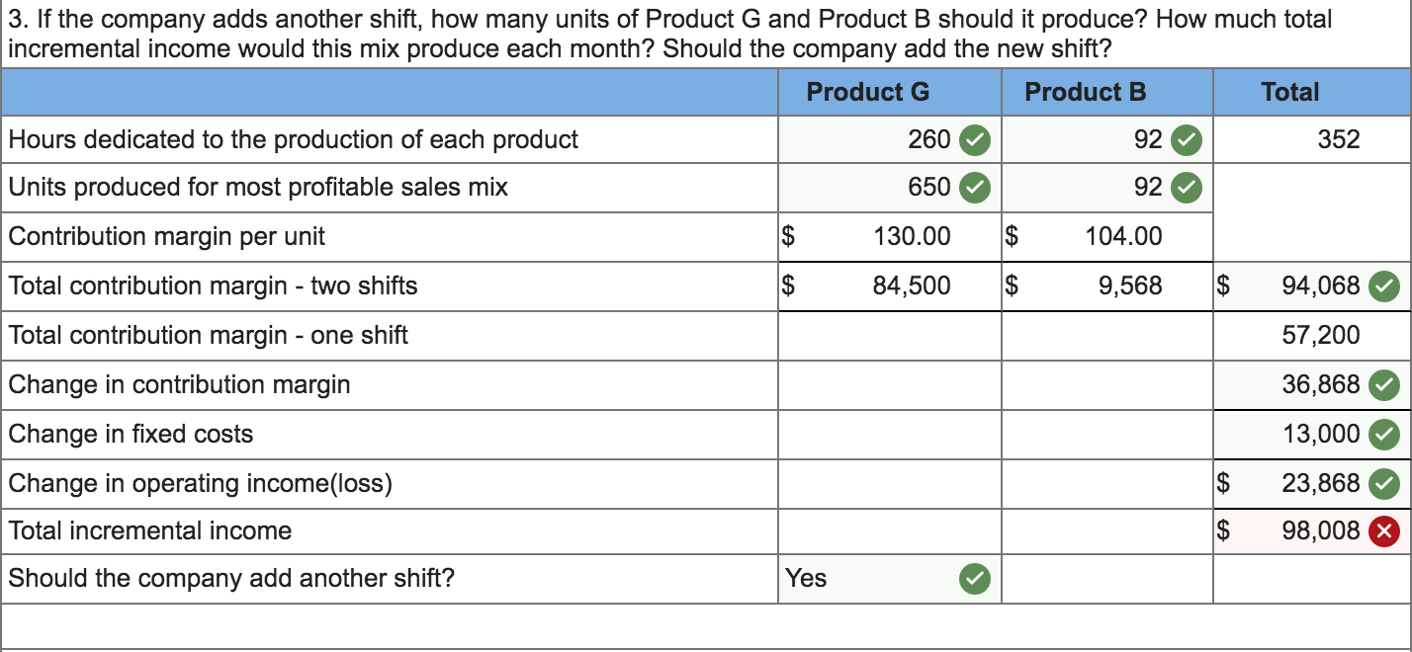The height and width of the screenshot is (652, 1412).
Task: Click green checkmark next to 94,068 total
Action: click(x=1384, y=285)
